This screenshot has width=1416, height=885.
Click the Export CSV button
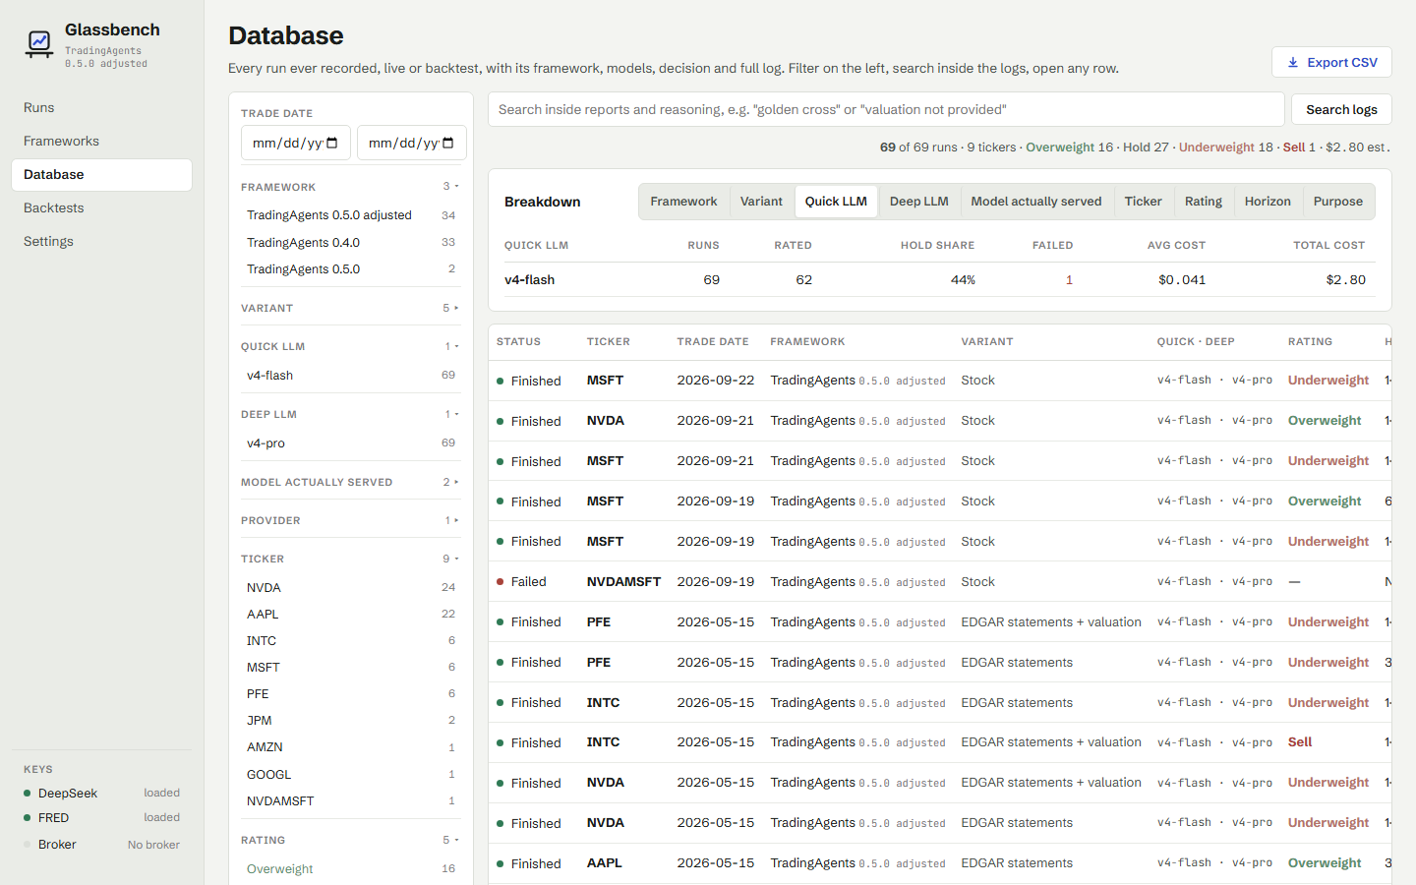pyautogui.click(x=1331, y=62)
